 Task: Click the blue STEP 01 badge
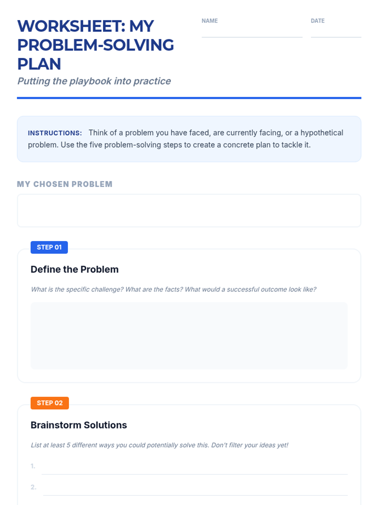click(49, 247)
